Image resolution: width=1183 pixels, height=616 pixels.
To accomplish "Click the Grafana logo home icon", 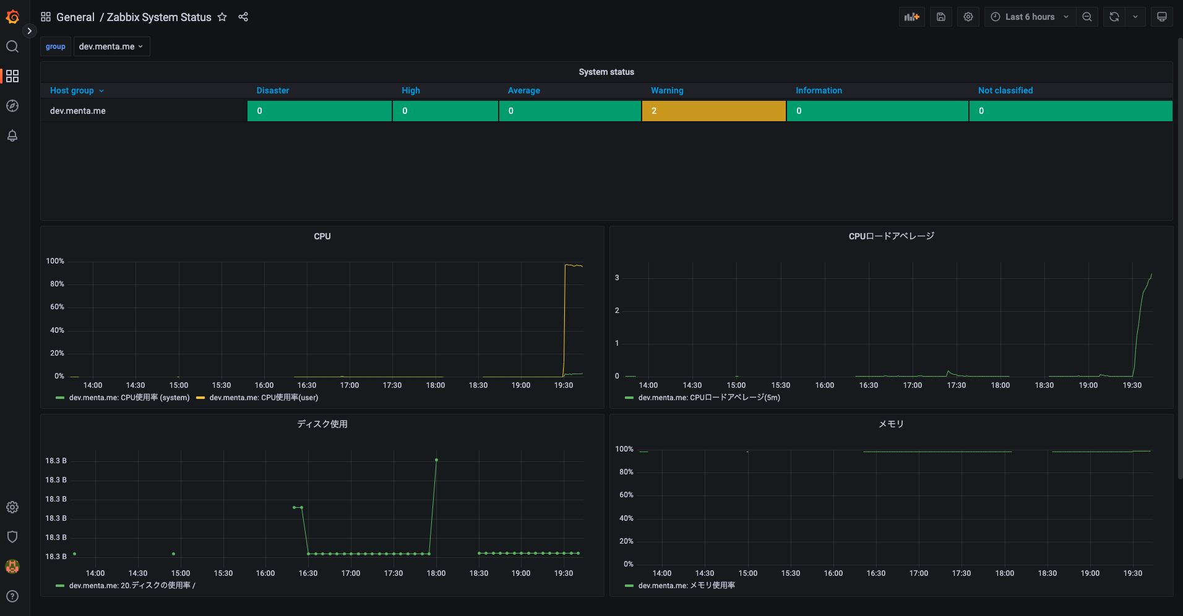I will coord(12,17).
